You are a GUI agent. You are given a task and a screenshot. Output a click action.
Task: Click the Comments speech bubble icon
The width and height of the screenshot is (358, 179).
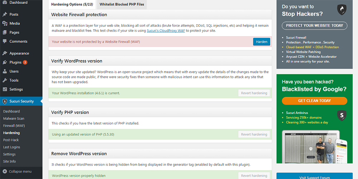click(5, 41)
